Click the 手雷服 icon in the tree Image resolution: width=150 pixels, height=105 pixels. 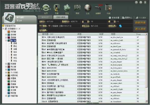tap(9, 78)
